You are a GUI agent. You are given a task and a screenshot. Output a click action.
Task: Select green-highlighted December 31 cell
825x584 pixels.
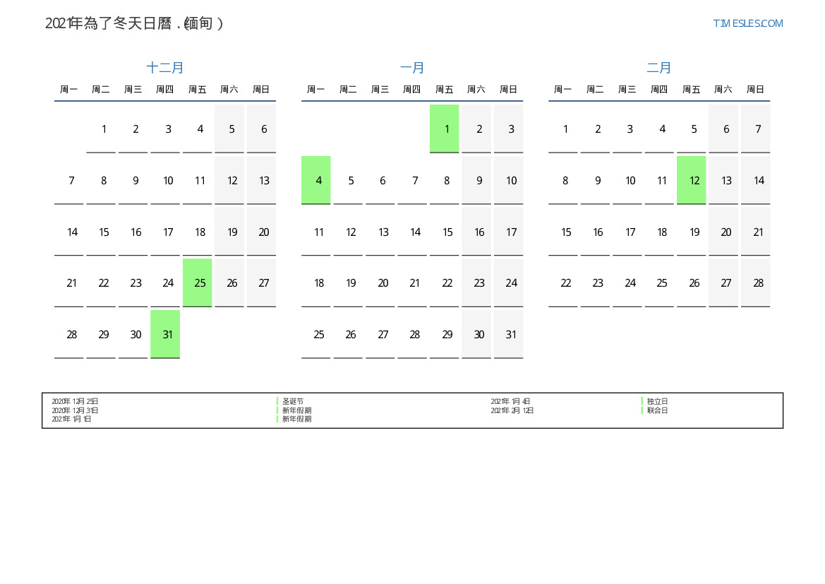click(165, 334)
